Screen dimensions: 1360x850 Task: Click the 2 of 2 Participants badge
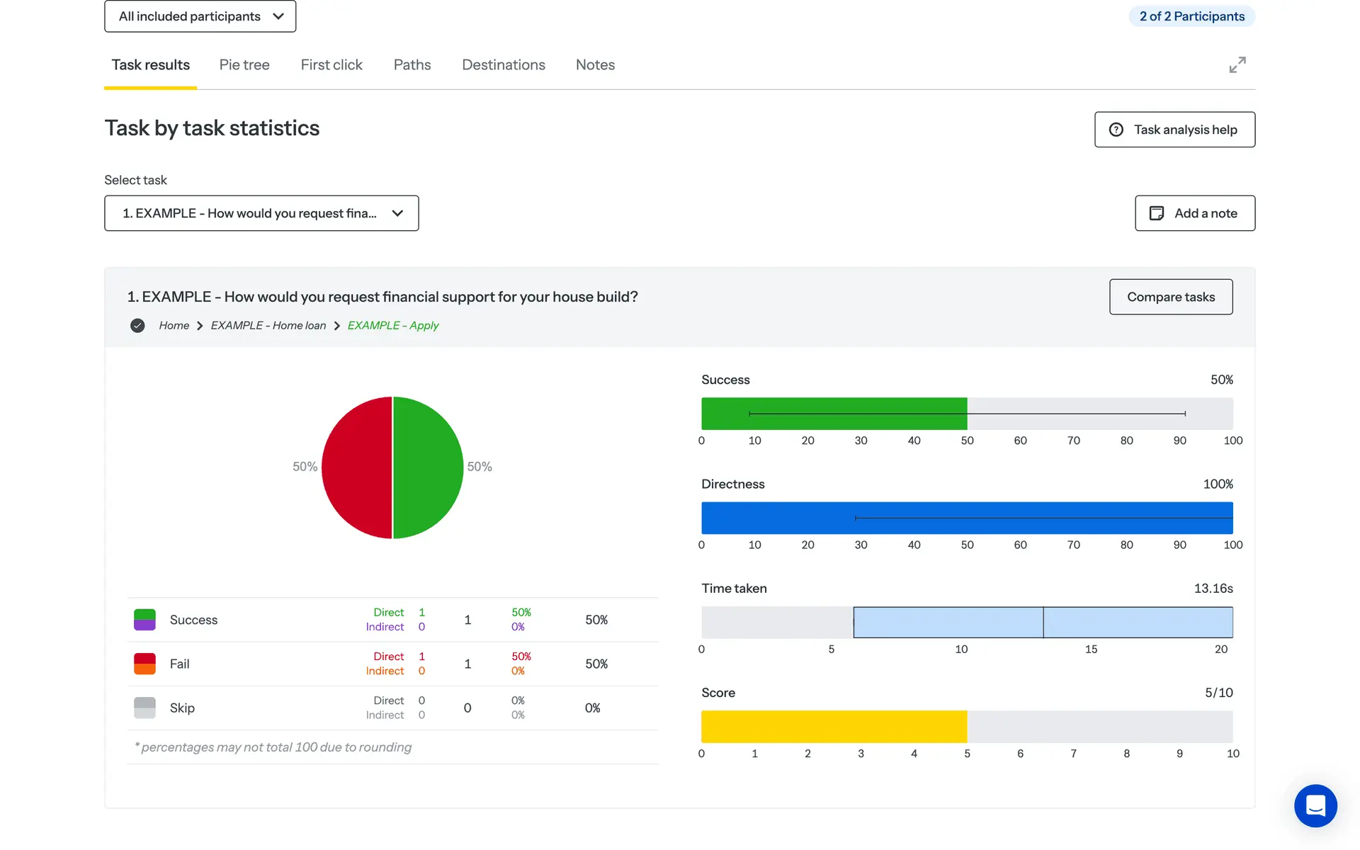click(x=1191, y=16)
